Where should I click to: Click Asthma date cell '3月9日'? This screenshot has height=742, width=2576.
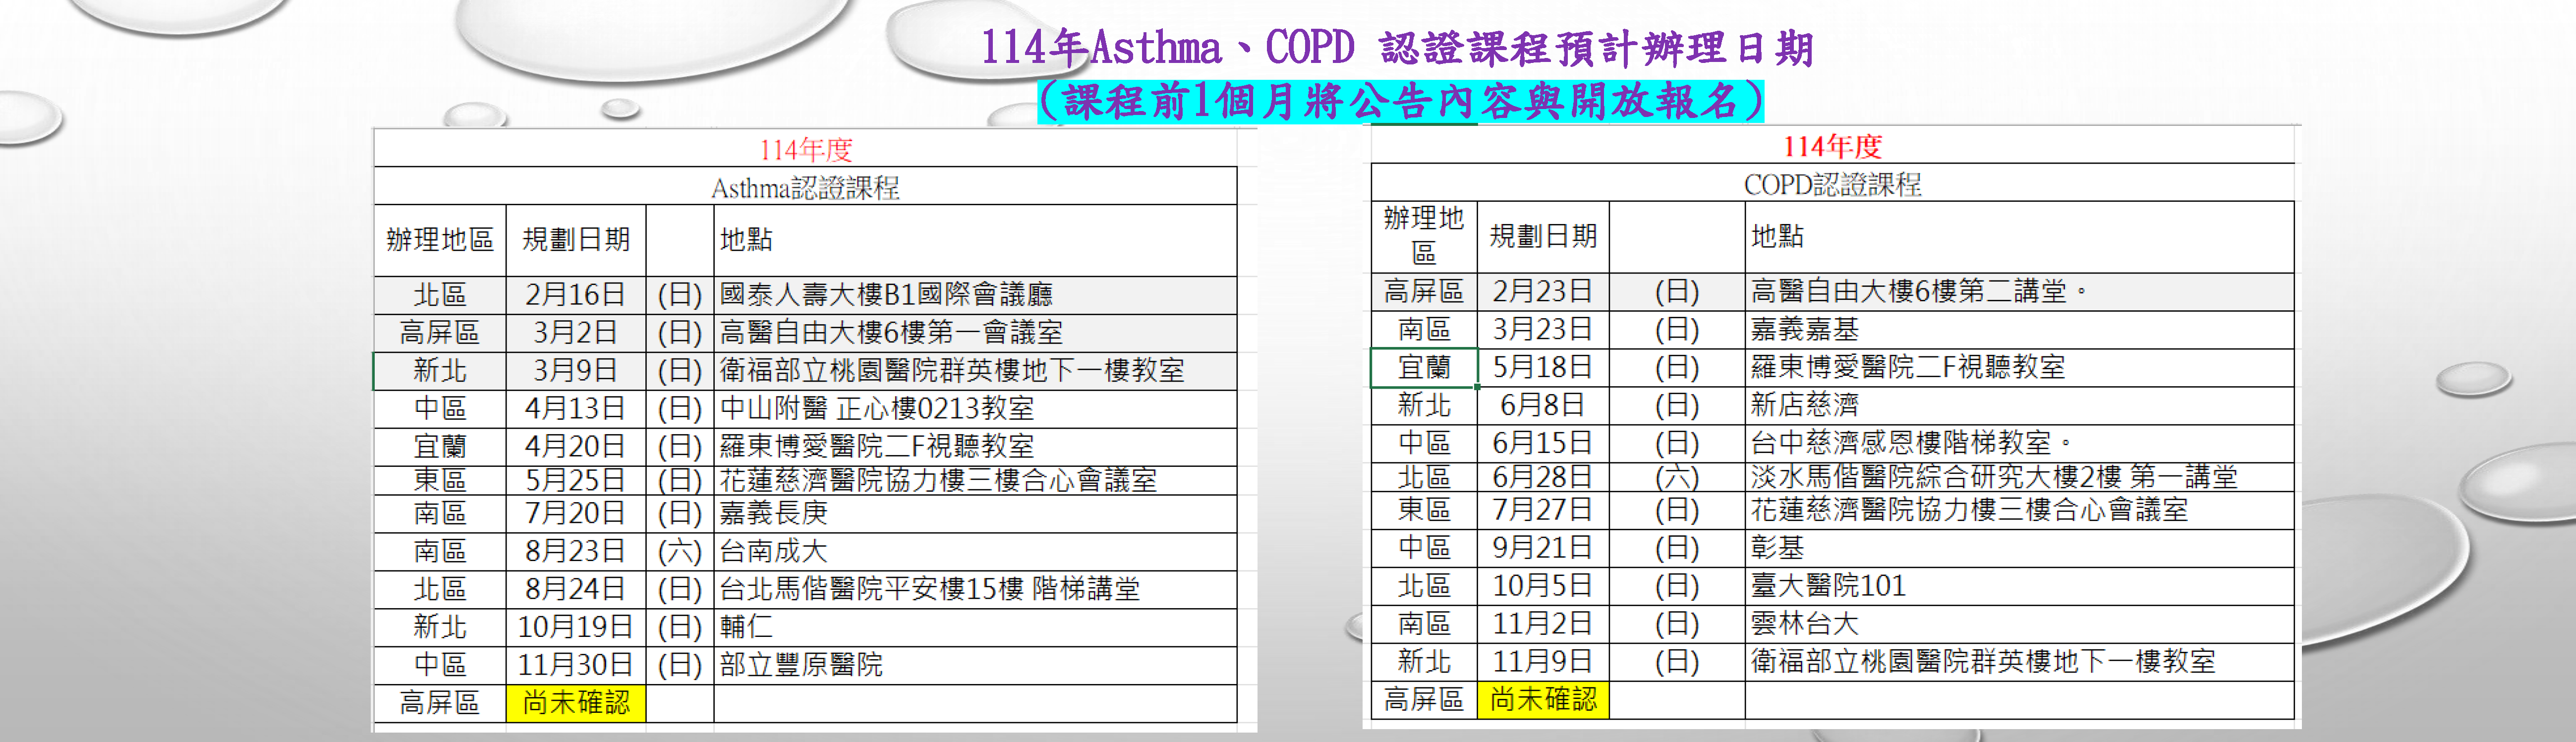[576, 371]
